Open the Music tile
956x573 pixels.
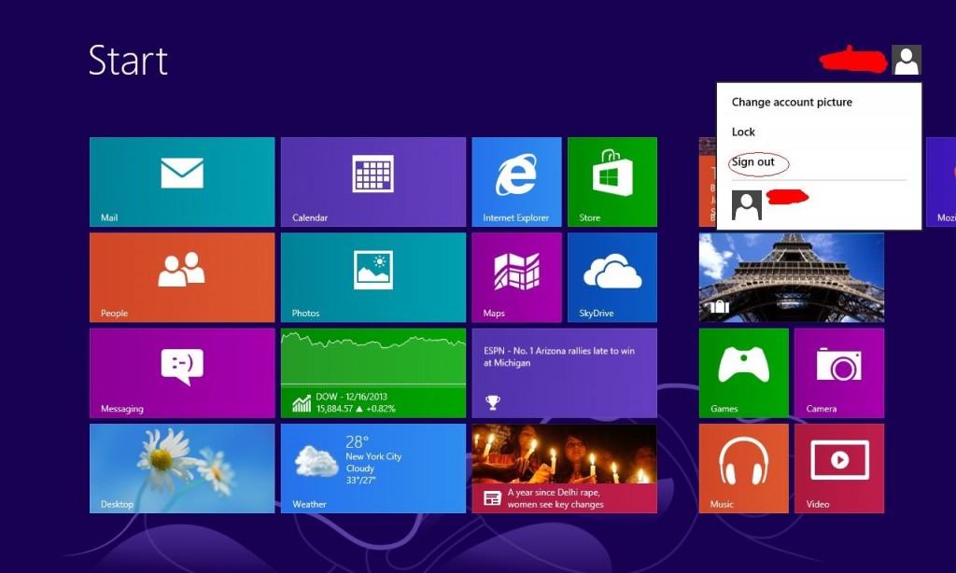[744, 468]
